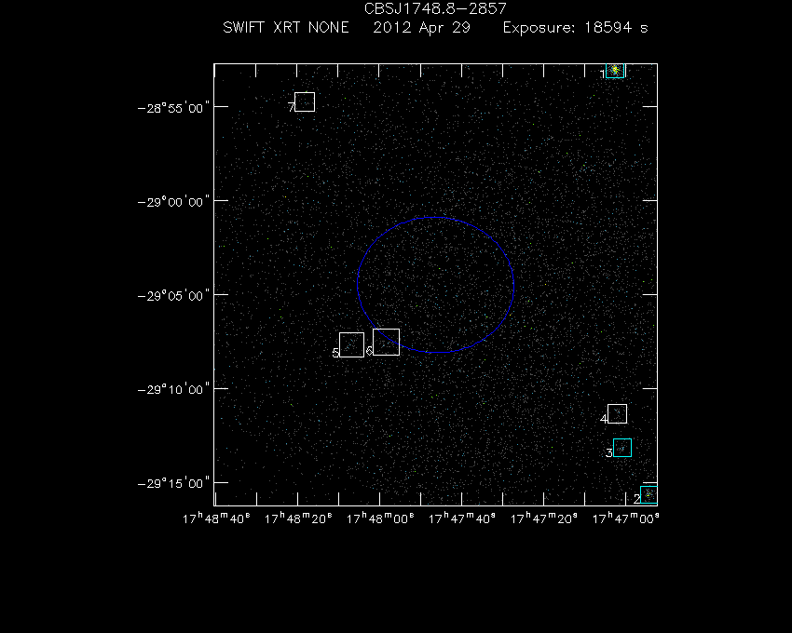Click the source 3 cyan box
The image size is (792, 633).
pyautogui.click(x=622, y=448)
